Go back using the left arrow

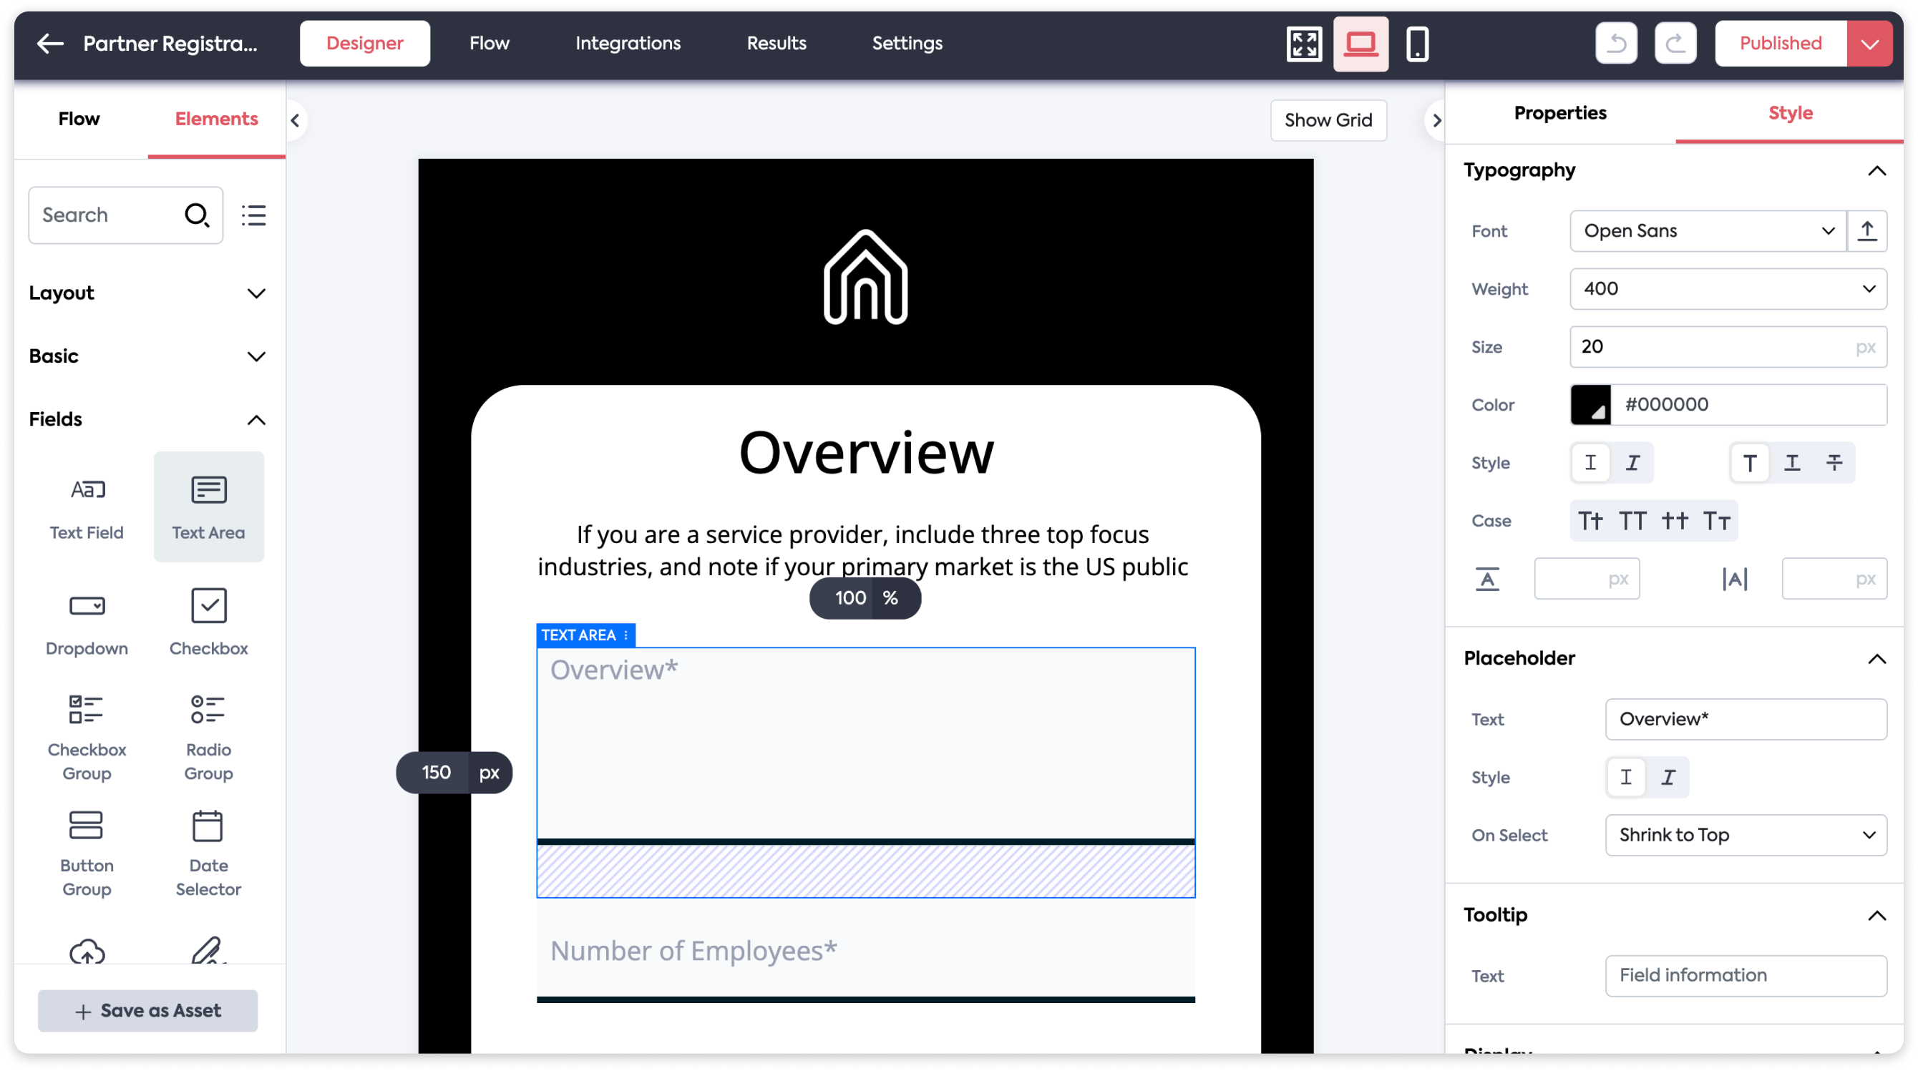[50, 44]
